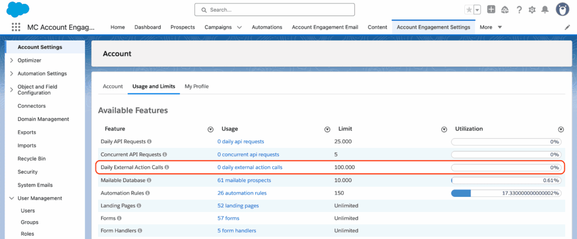Click the info icon next to Landing Pages
This screenshot has width=577, height=239.
click(140, 206)
